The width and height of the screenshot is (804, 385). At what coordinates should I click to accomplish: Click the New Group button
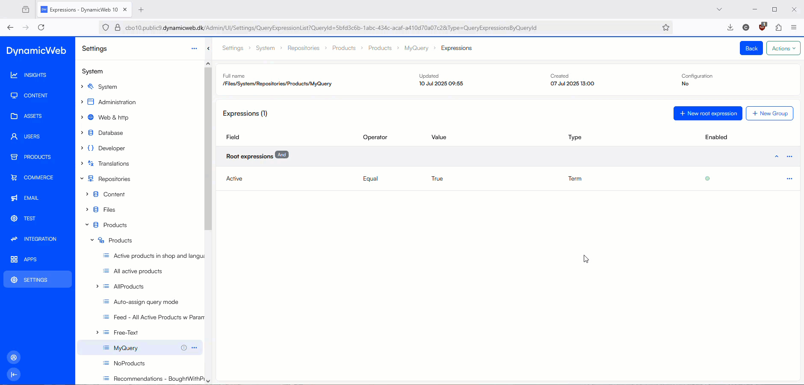769,114
